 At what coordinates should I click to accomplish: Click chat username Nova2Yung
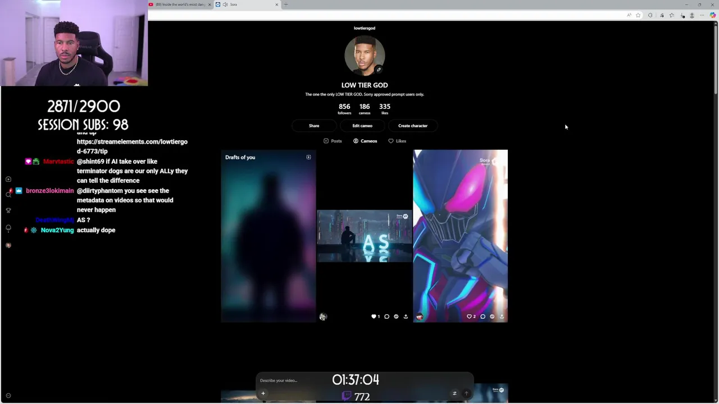coord(57,230)
